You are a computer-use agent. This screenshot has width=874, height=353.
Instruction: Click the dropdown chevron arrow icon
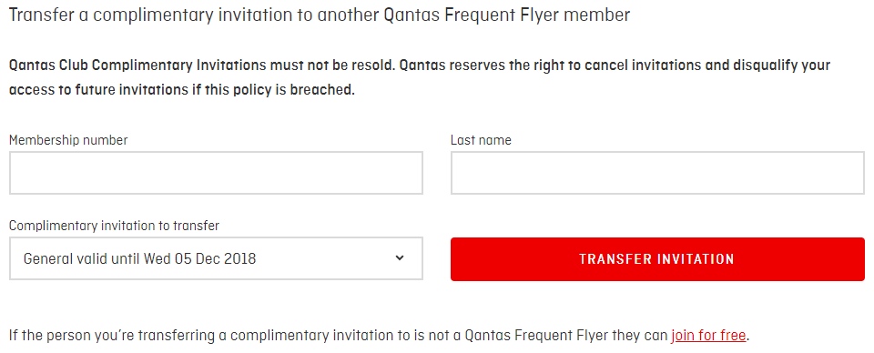click(x=399, y=257)
